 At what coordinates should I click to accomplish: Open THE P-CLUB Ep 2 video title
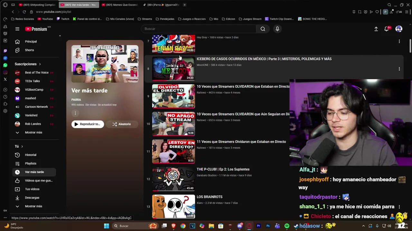tap(223, 169)
